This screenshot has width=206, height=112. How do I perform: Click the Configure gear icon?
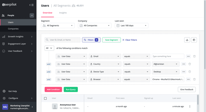tap(4, 98)
